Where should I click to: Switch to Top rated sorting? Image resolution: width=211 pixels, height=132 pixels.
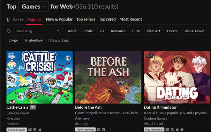[107, 19]
